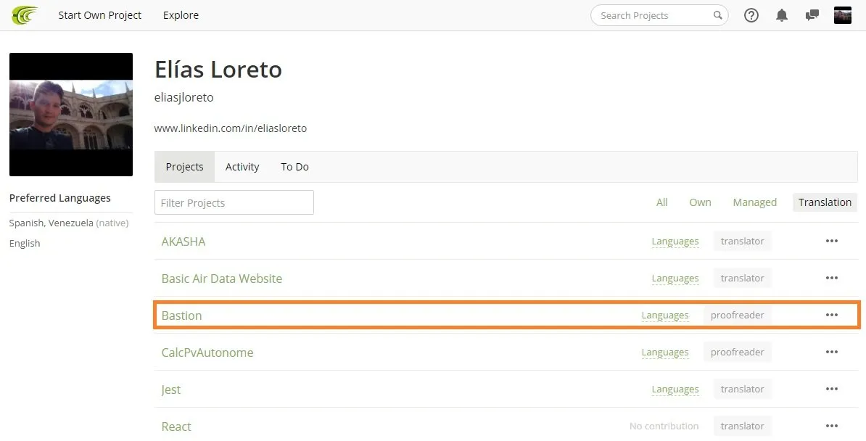Open the Jest project link

coord(170,390)
